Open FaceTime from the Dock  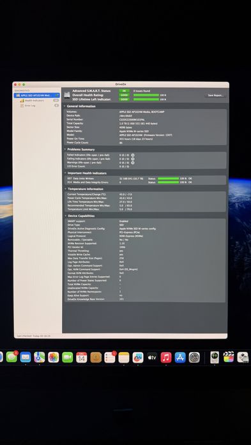click(68, 357)
